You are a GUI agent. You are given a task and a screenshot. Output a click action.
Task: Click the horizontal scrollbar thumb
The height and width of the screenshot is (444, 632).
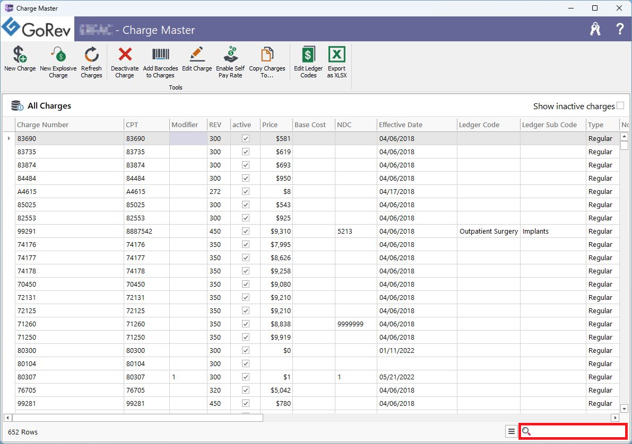pyautogui.click(x=138, y=418)
